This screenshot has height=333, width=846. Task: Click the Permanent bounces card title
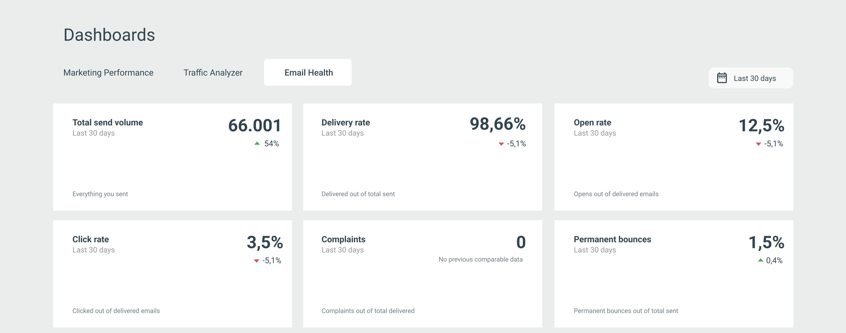click(612, 239)
